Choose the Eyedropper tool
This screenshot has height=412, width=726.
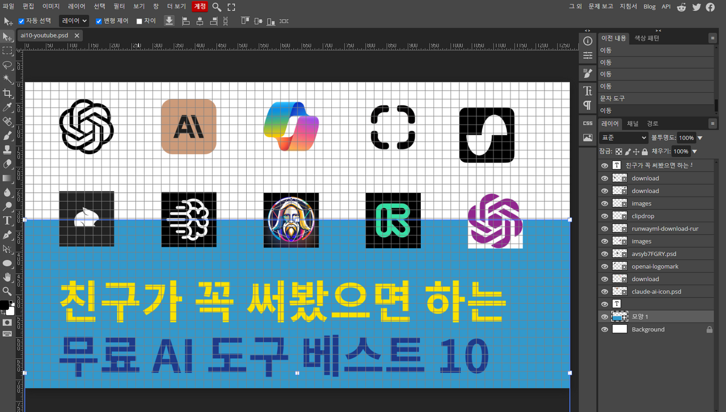[x=7, y=107]
